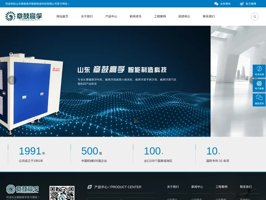266x200 pixels.
Task: Select the banner carousel indicator dot
Action: (x=136, y=121)
